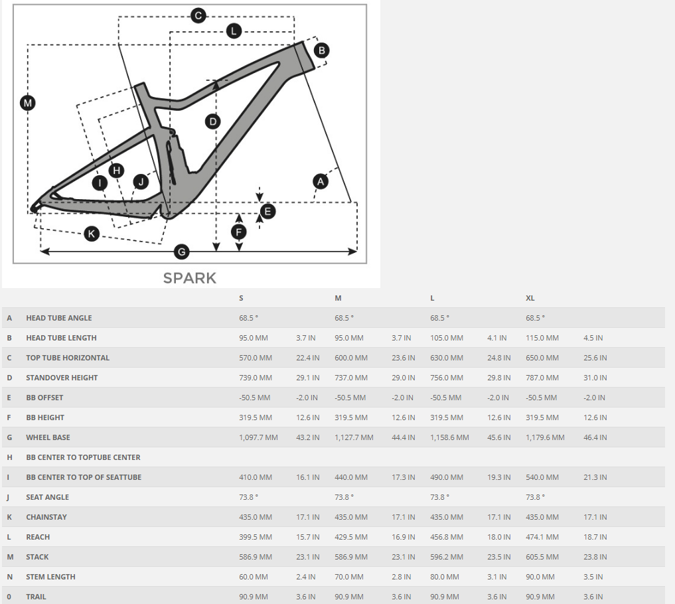Click the XL size column header
This screenshot has height=604, width=675.
click(530, 298)
